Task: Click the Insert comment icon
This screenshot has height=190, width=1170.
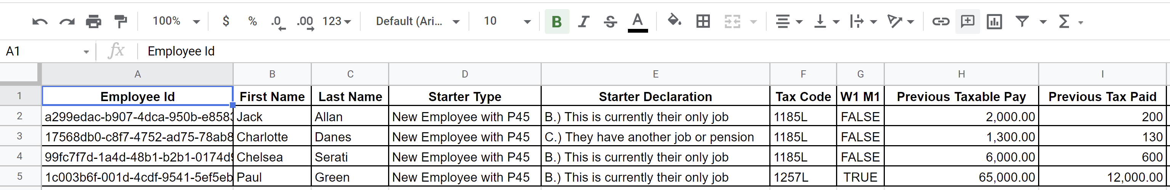Action: pyautogui.click(x=968, y=21)
